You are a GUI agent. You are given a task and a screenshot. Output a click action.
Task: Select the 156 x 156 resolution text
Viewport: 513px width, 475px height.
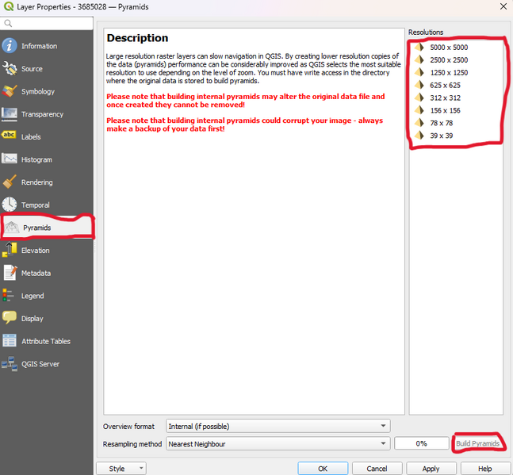coord(446,110)
